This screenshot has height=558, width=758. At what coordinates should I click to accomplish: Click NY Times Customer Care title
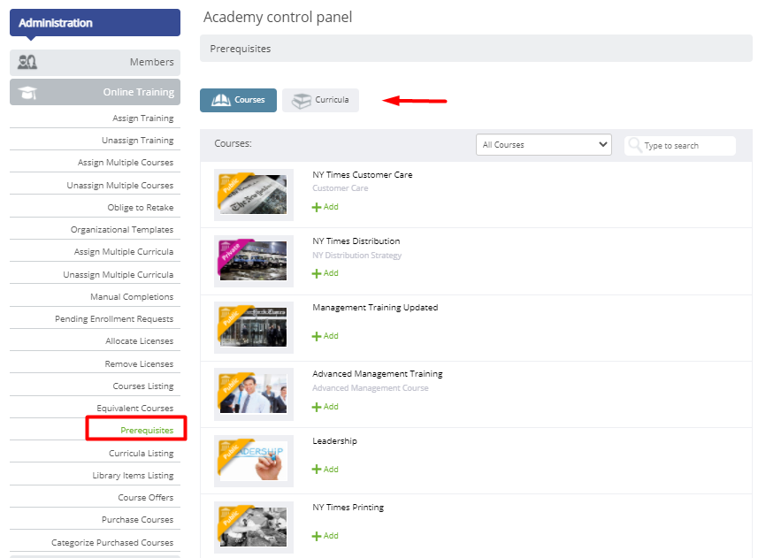pos(362,175)
